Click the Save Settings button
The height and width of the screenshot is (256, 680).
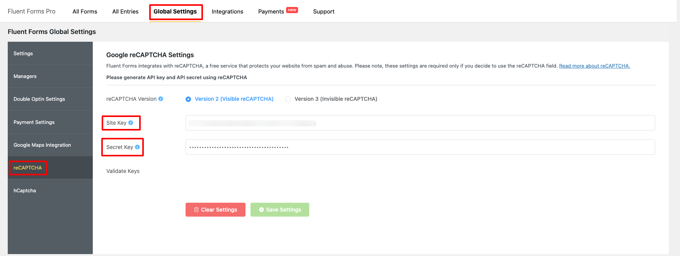pos(280,210)
